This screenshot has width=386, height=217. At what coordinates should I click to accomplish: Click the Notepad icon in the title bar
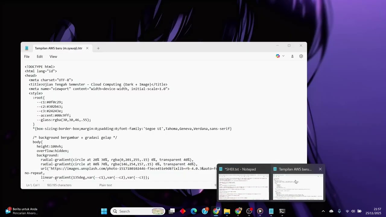coord(27,48)
